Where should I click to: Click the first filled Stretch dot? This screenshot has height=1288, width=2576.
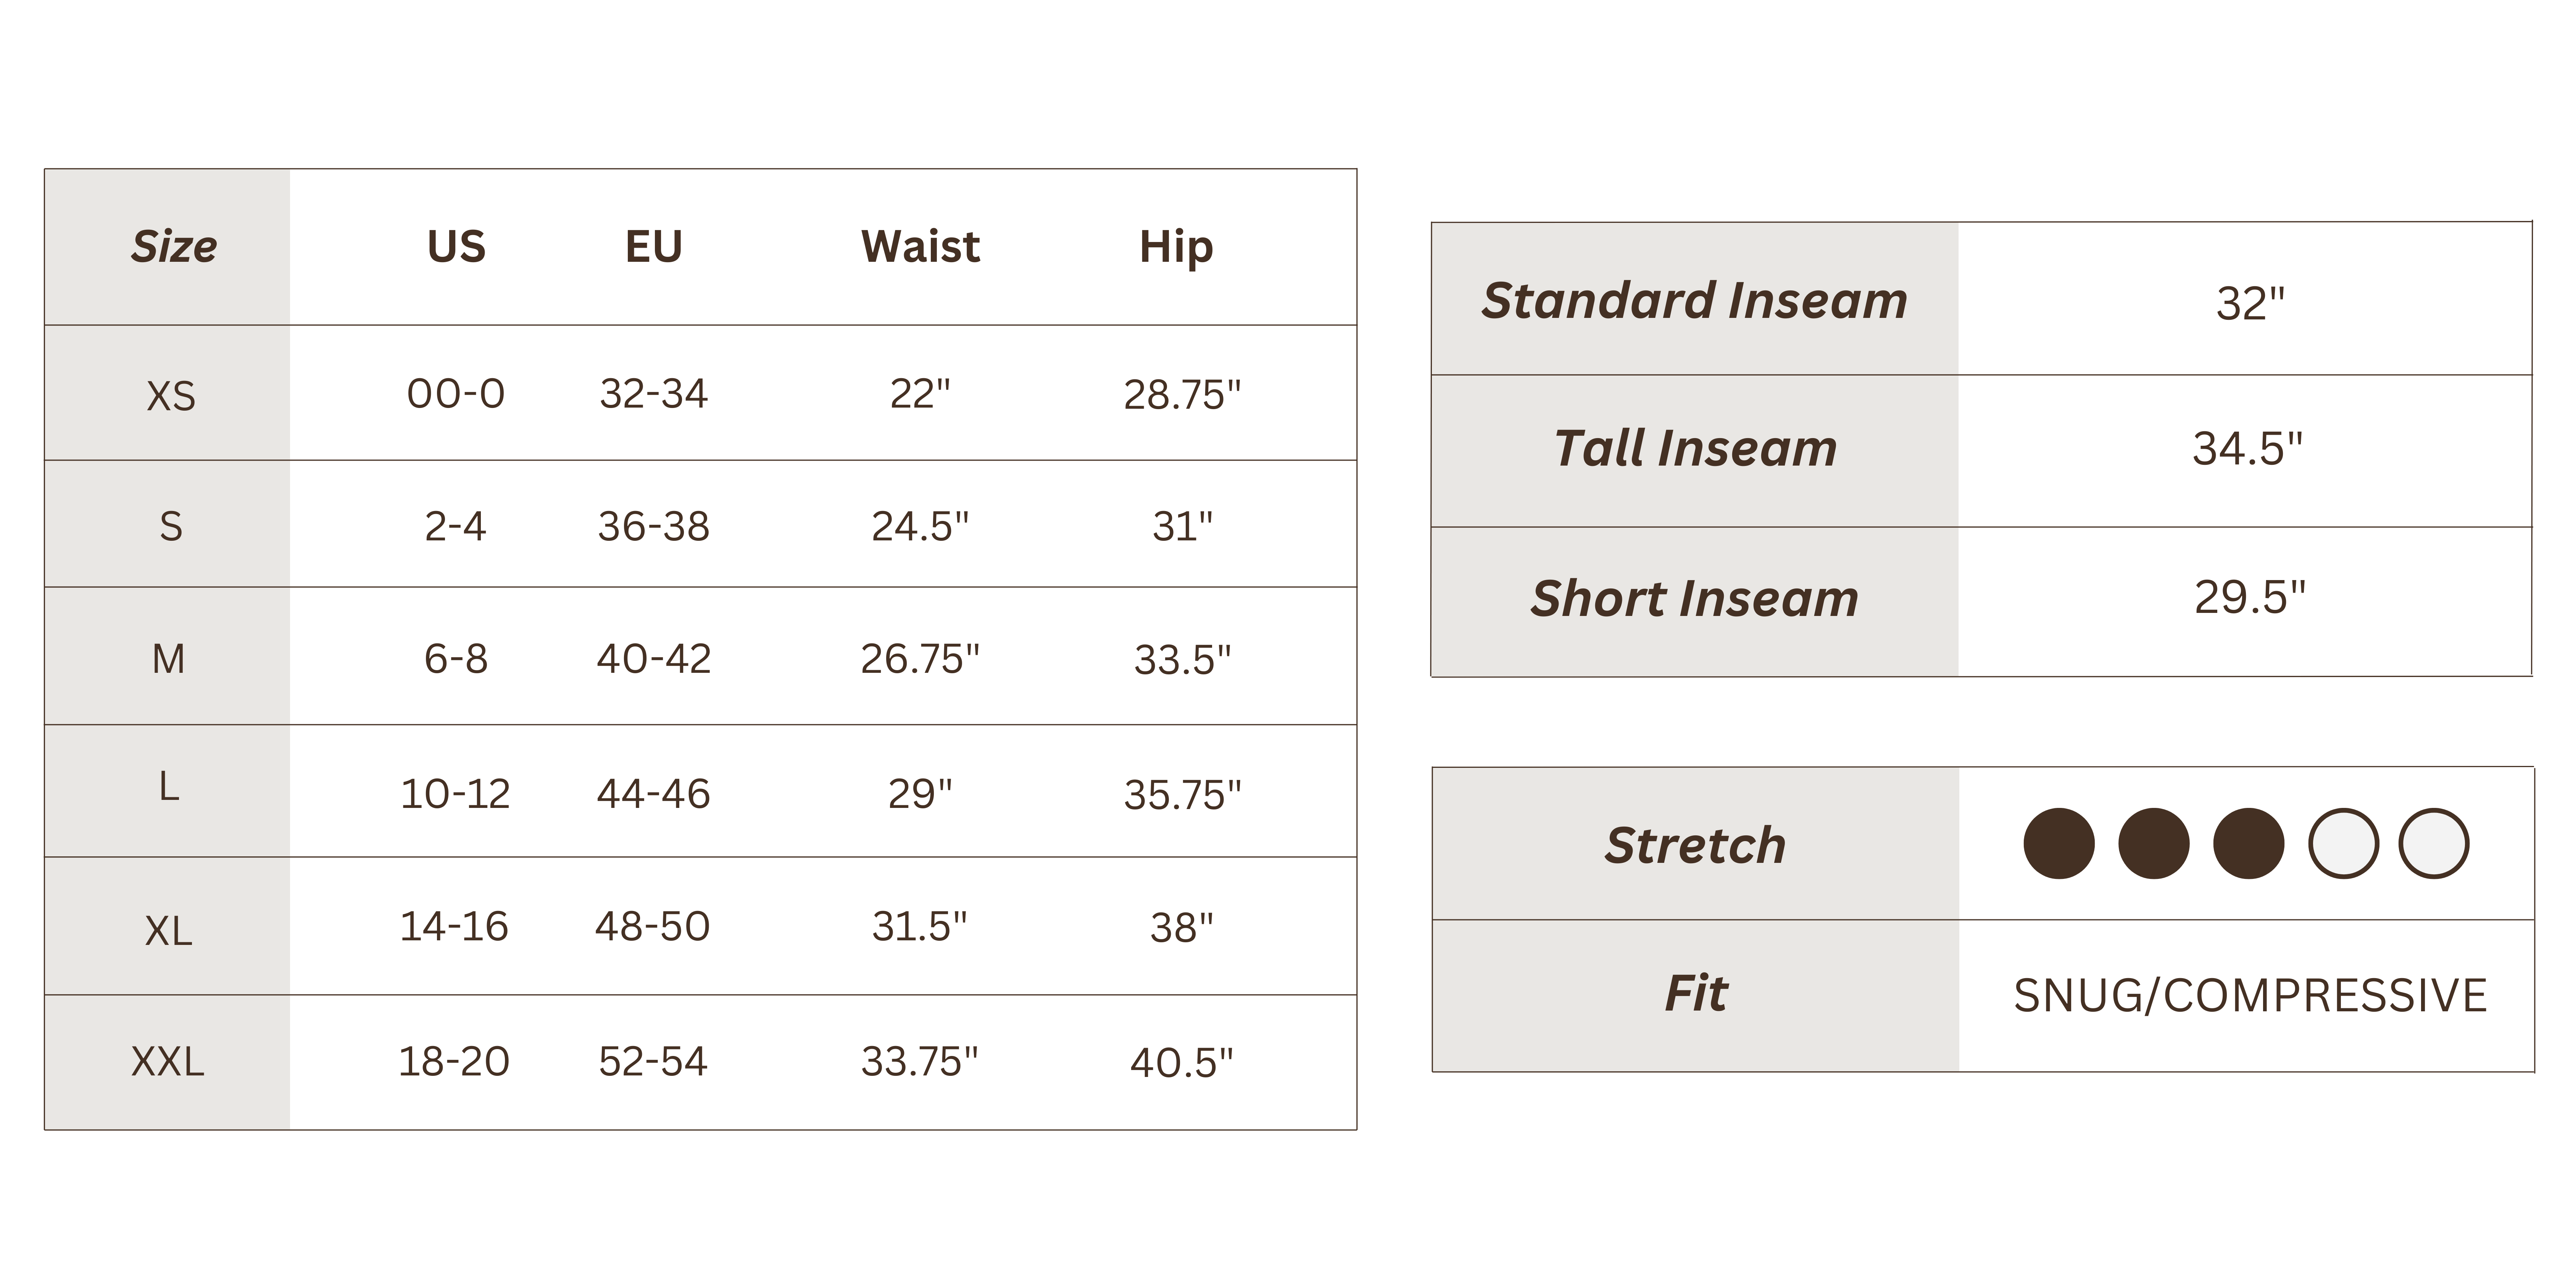(2058, 843)
